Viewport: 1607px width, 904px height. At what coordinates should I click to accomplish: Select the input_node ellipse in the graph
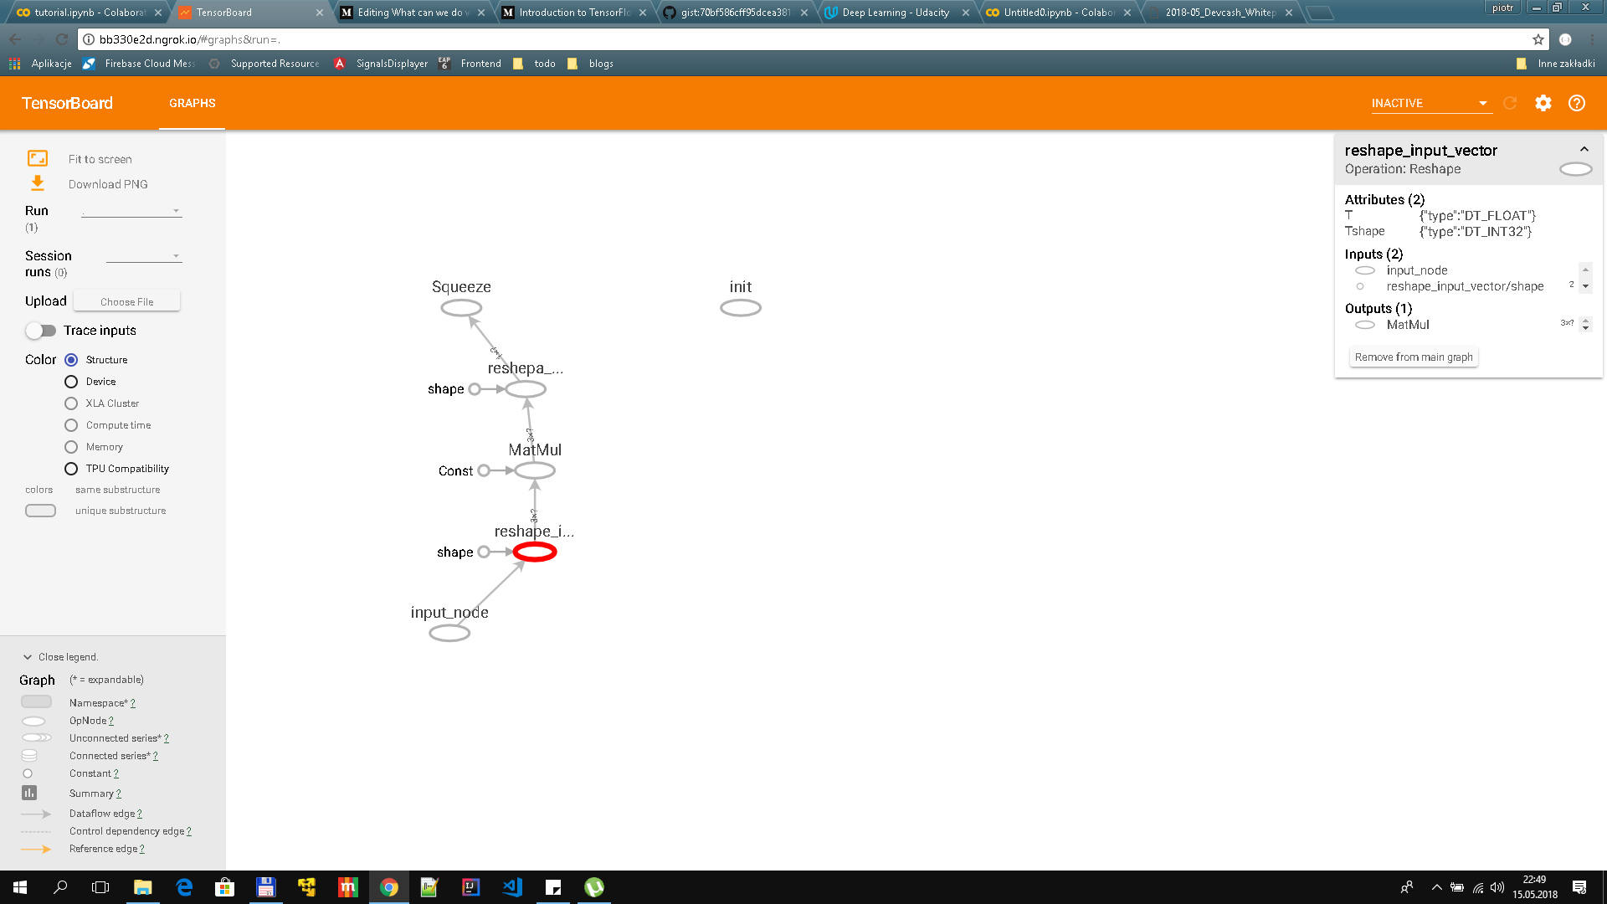pos(449,634)
